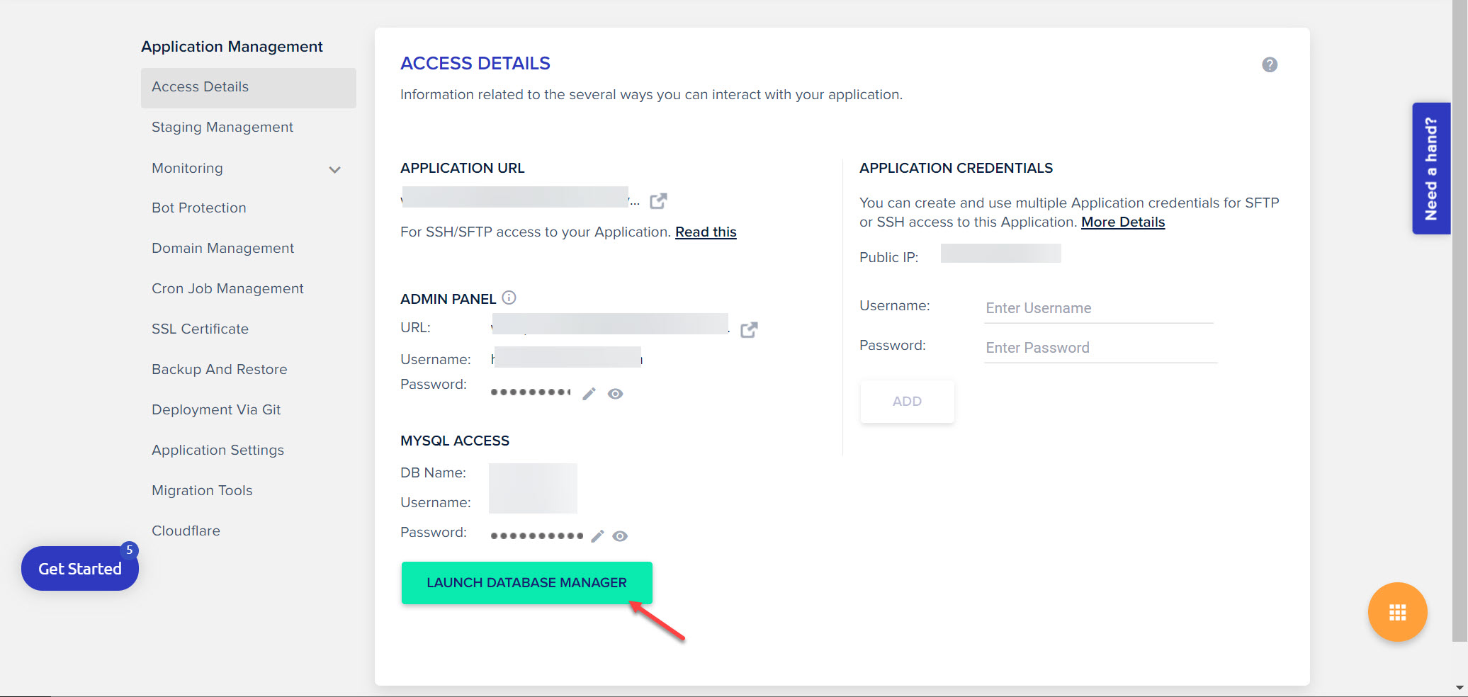Go to Migration Tools
1468x697 pixels.
pyautogui.click(x=202, y=491)
